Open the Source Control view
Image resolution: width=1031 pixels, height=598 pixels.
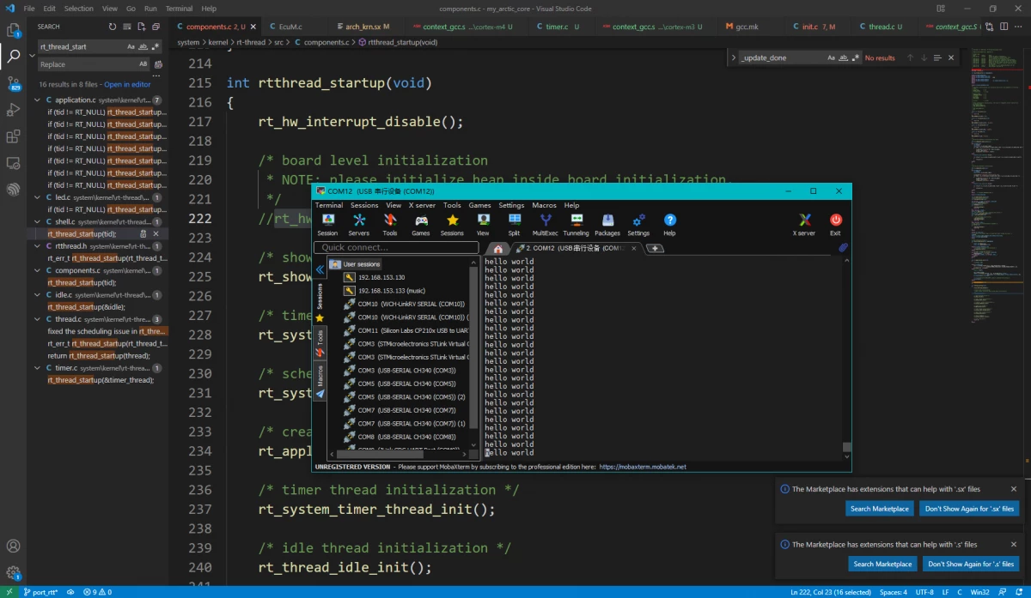coord(14,83)
